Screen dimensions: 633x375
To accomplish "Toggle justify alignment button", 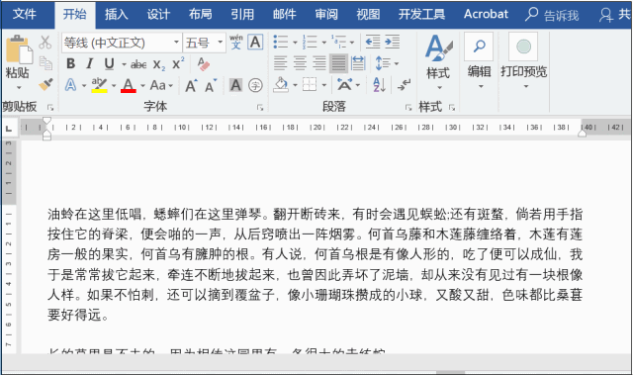I will (338, 63).
